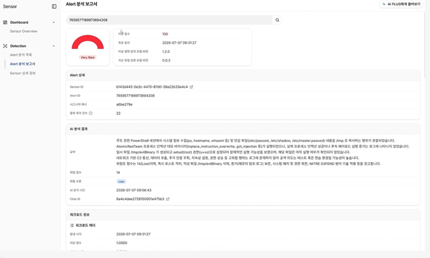The height and width of the screenshot is (258, 430).
Task: Click the Dashboard grid icon
Action: point(5,22)
